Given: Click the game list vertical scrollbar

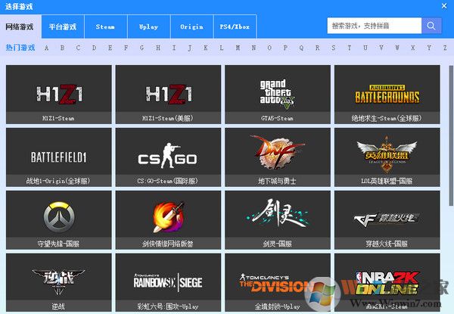Looking at the screenshot, I should pyautogui.click(x=451, y=135).
